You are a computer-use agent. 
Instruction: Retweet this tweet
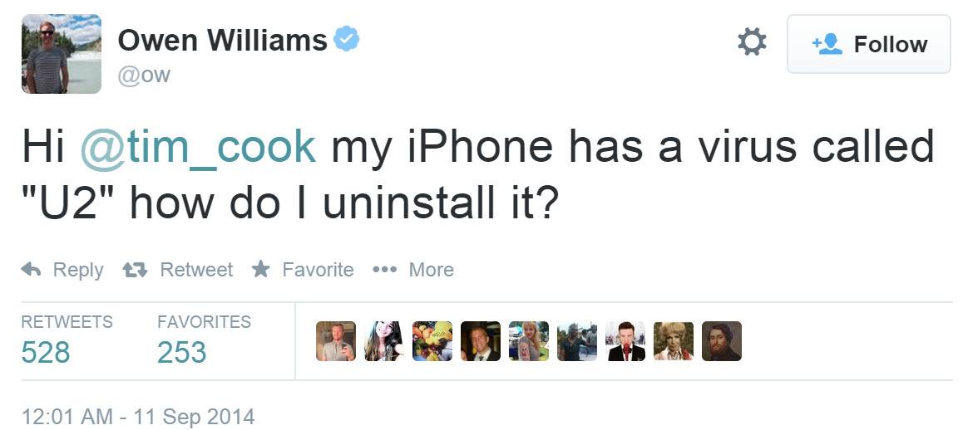pyautogui.click(x=178, y=270)
